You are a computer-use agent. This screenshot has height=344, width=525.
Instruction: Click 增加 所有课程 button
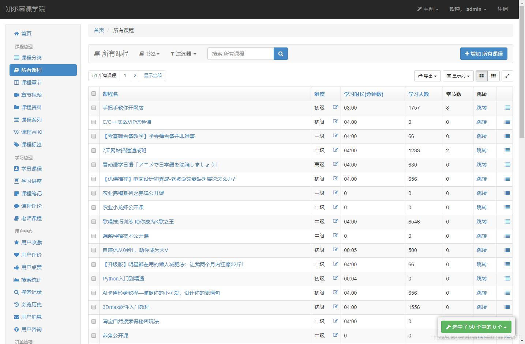point(484,54)
